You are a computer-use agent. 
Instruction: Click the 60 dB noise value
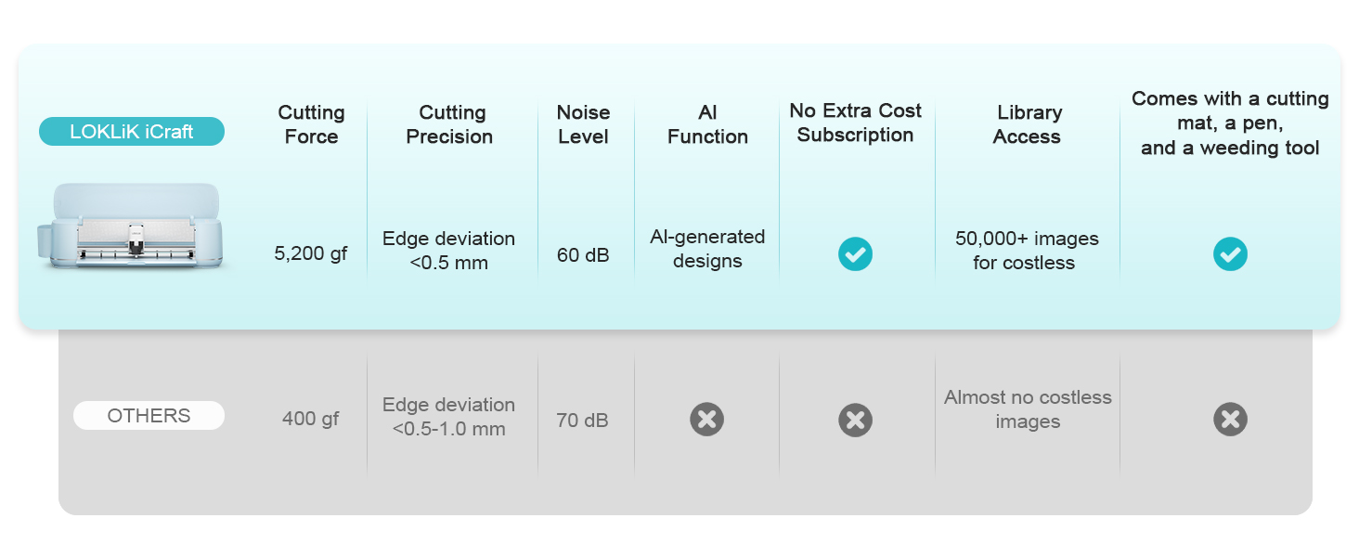point(583,254)
